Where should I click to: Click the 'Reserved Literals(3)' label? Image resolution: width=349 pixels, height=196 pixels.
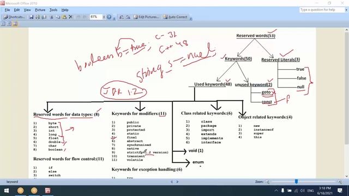click(x=280, y=59)
